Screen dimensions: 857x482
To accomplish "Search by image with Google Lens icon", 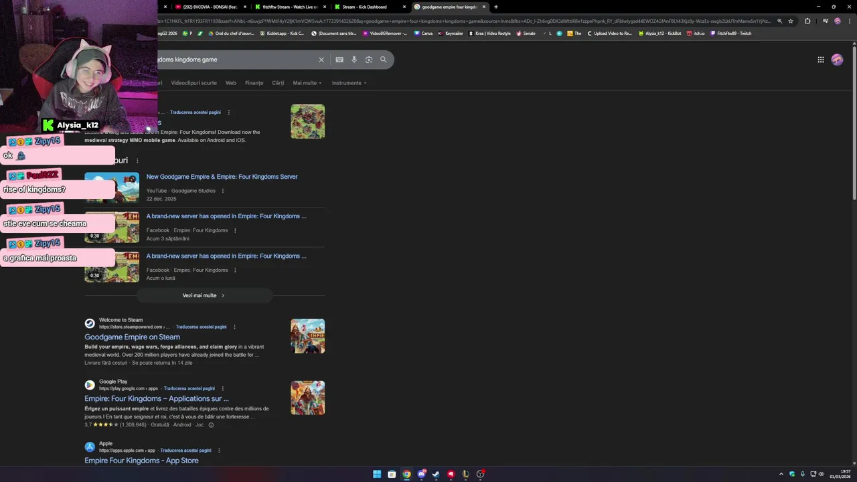I will pos(369,60).
